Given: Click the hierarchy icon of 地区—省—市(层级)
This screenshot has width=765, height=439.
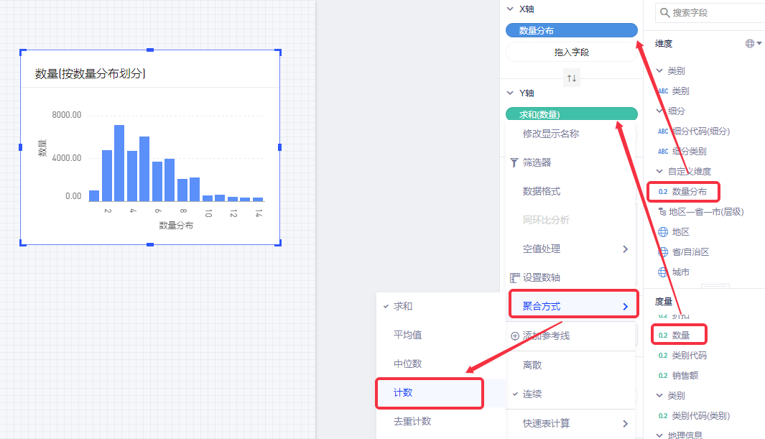Looking at the screenshot, I should tap(662, 212).
